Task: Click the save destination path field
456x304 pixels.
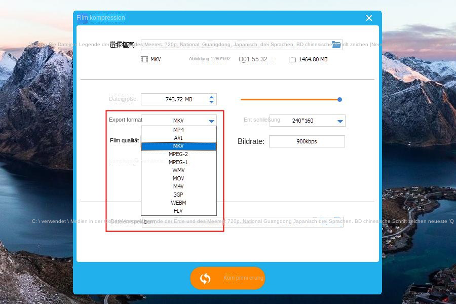Action: click(243, 222)
